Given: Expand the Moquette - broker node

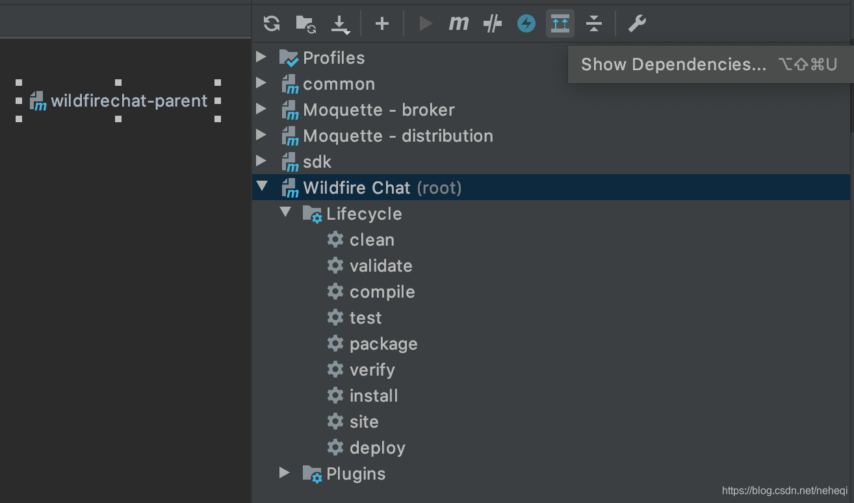Looking at the screenshot, I should 261,109.
